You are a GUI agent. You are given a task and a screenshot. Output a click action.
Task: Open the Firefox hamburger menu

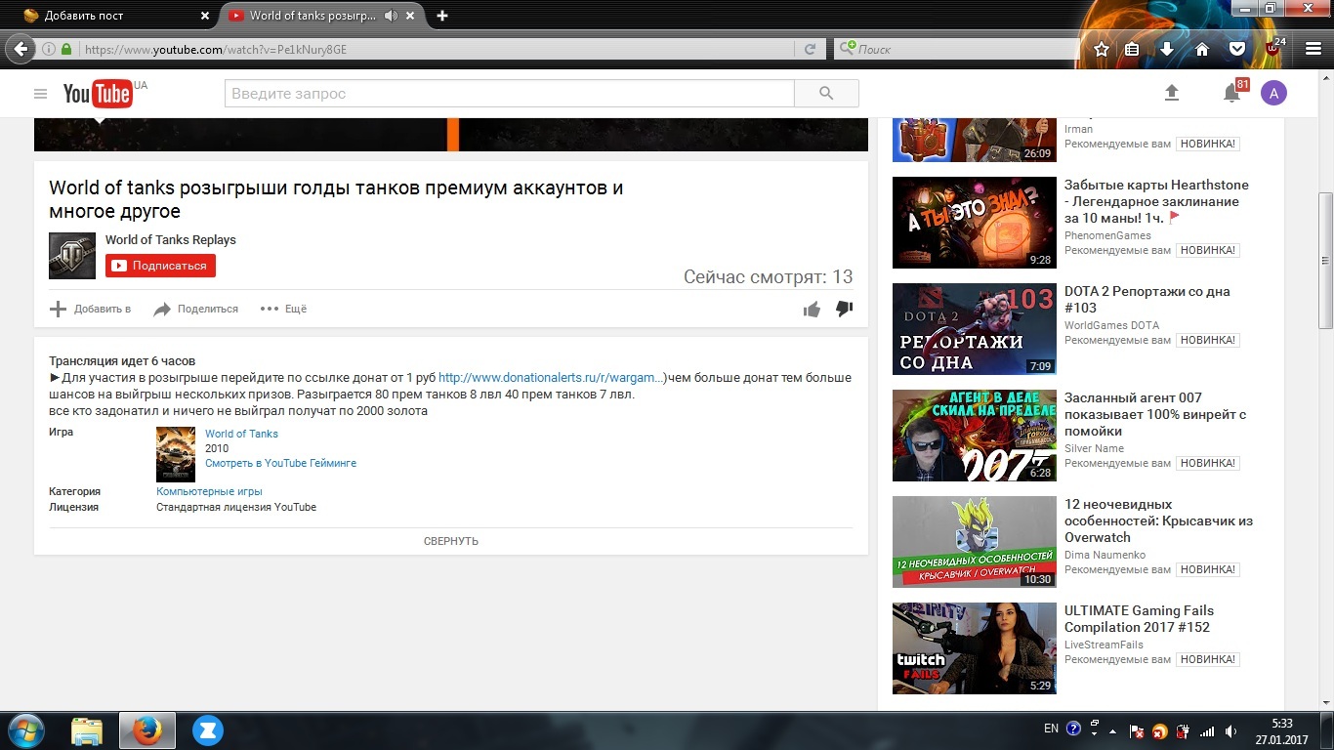tap(1313, 49)
